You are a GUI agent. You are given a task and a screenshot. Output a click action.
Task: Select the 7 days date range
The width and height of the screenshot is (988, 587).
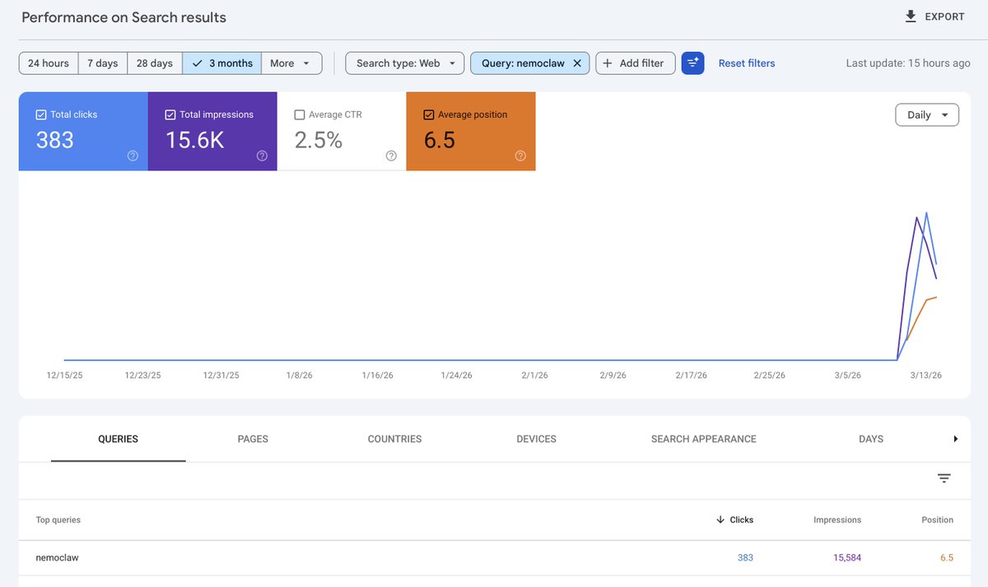pyautogui.click(x=103, y=63)
